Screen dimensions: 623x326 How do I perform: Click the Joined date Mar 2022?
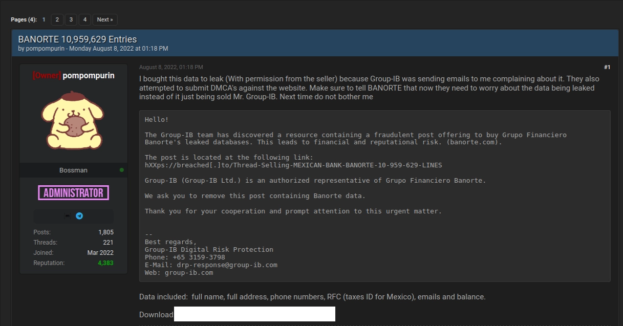(x=100, y=253)
